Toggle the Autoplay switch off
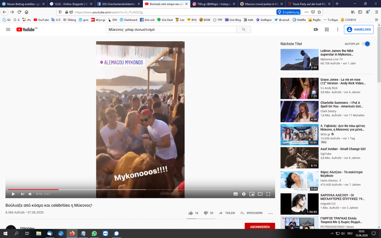 pyautogui.click(x=366, y=44)
